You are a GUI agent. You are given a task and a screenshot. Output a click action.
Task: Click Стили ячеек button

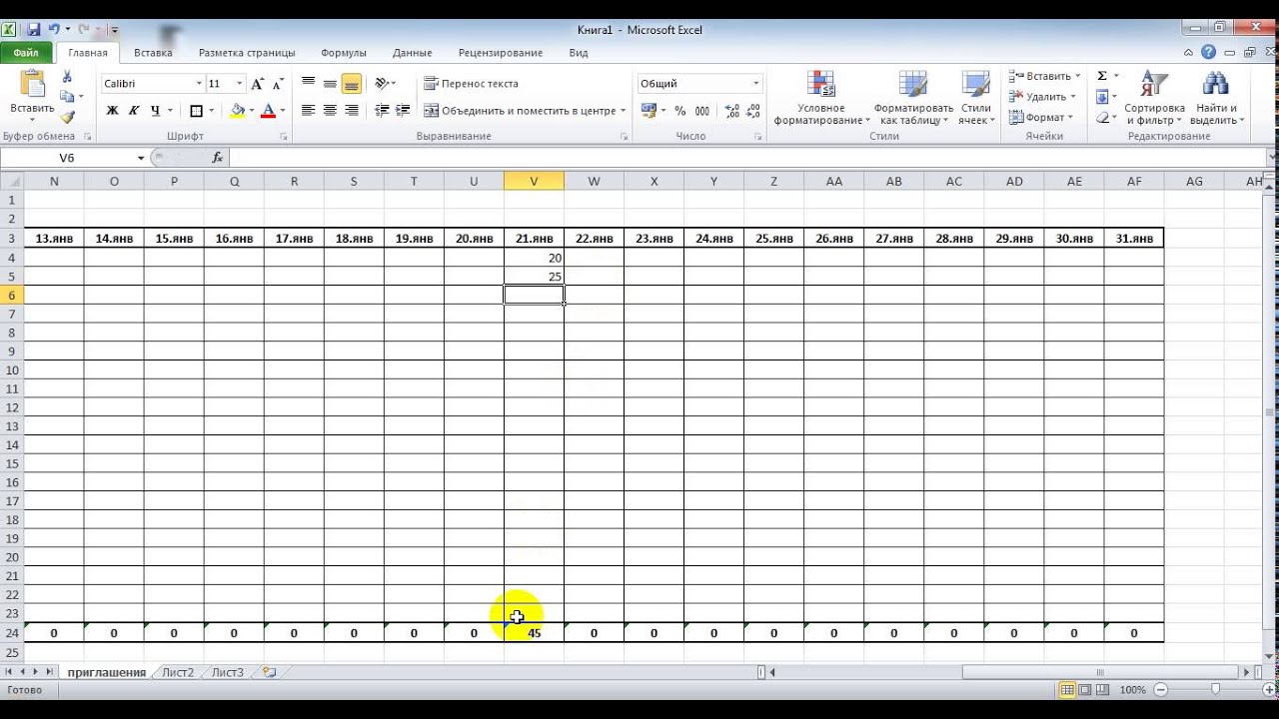point(976,98)
